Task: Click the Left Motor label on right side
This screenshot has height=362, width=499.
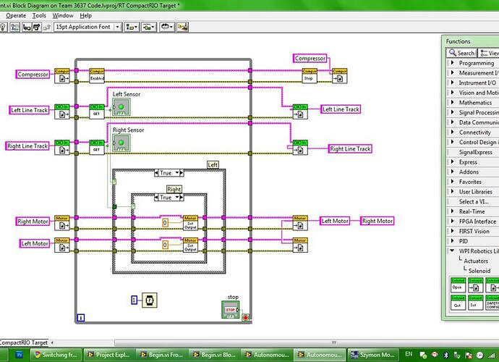Action: (335, 221)
